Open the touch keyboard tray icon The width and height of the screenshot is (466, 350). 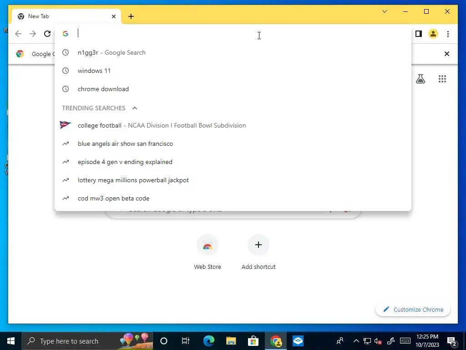pyautogui.click(x=405, y=341)
